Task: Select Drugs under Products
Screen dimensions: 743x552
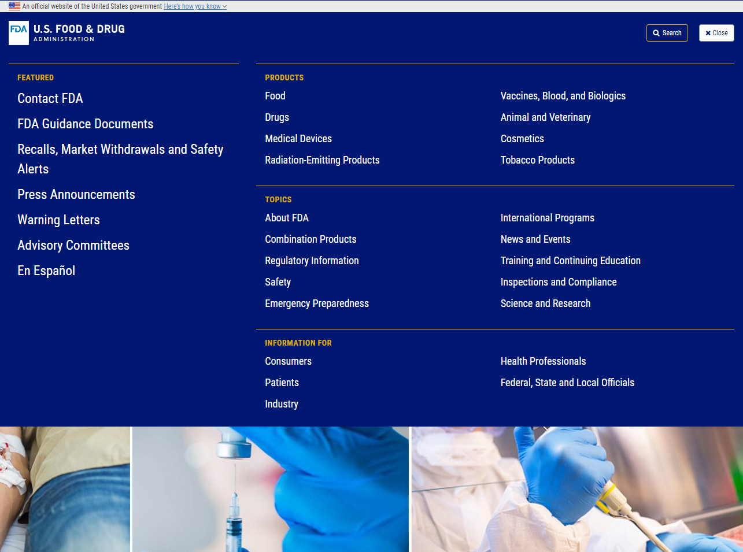Action: coord(277,117)
